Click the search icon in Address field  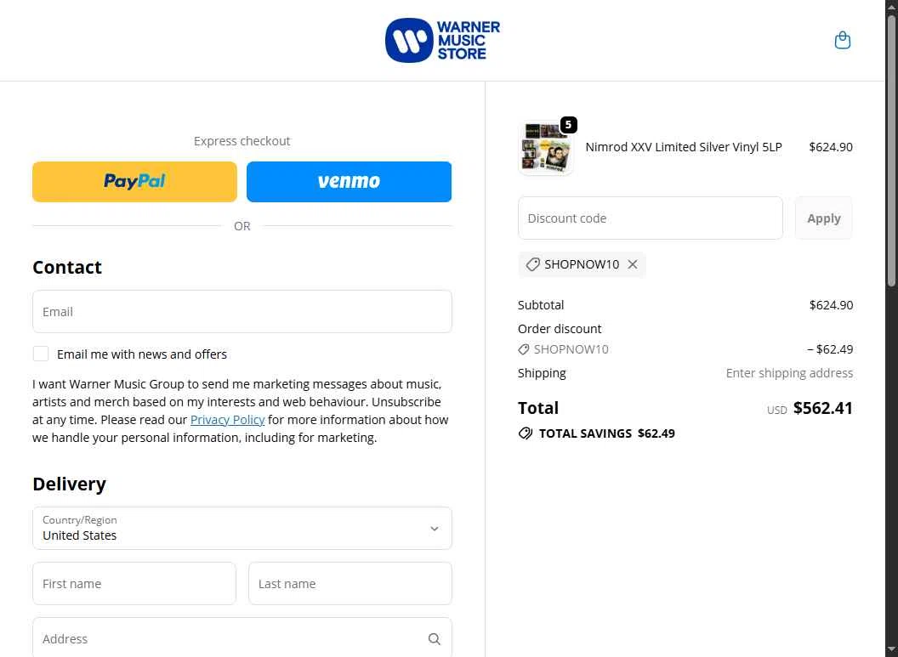(434, 638)
